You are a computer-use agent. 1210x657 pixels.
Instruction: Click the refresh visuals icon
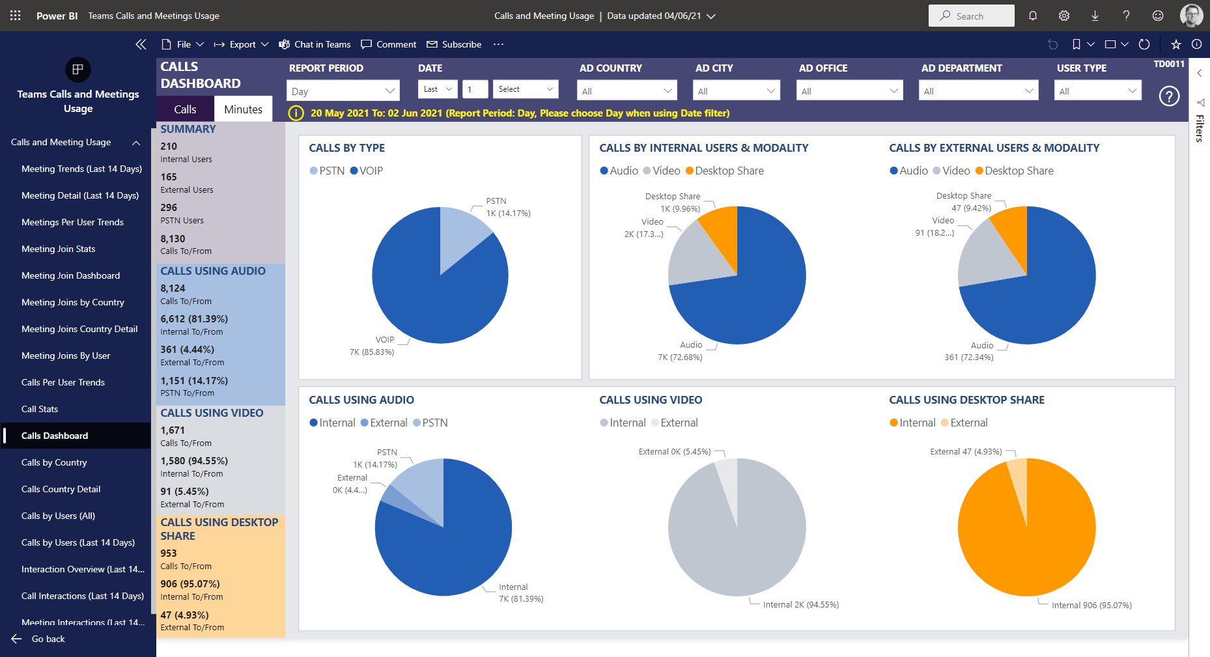(x=1144, y=44)
